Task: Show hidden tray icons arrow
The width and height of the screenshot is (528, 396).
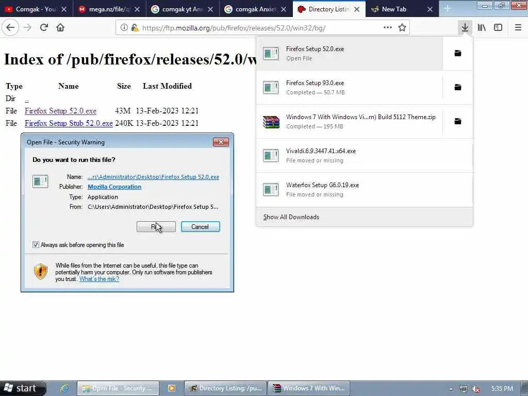Action: click(x=451, y=389)
